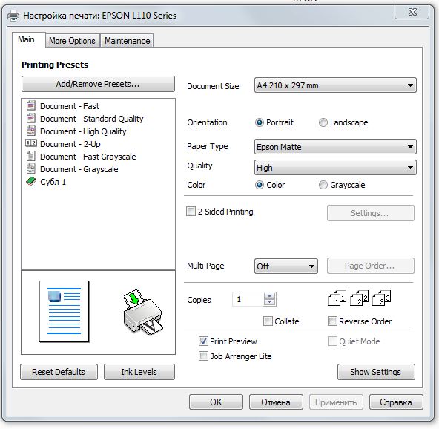
Task: Open the Document Size dropdown
Action: [x=335, y=85]
